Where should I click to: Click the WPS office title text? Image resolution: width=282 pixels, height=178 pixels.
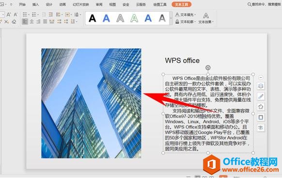182,61
